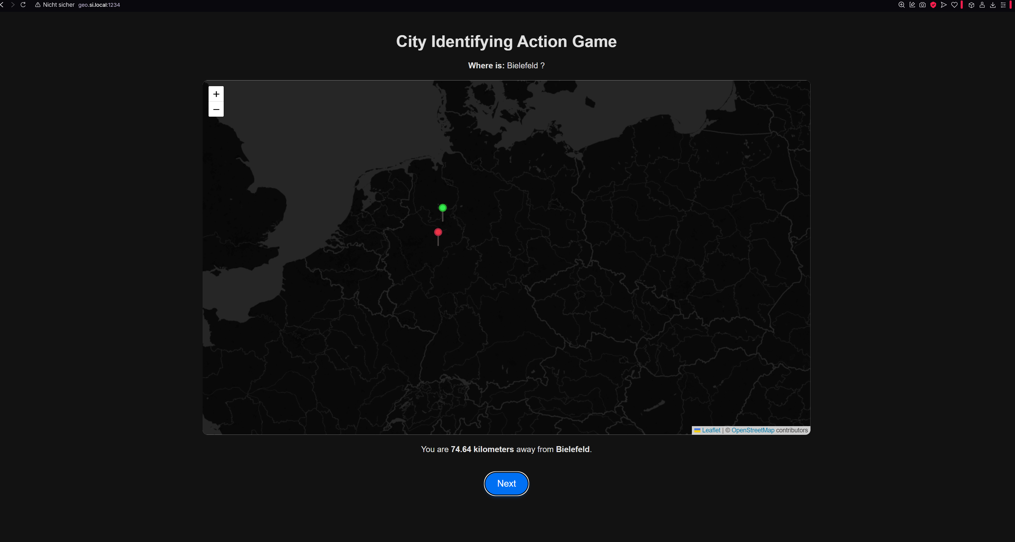Click the red guess map pin
The height and width of the screenshot is (542, 1015).
[438, 233]
